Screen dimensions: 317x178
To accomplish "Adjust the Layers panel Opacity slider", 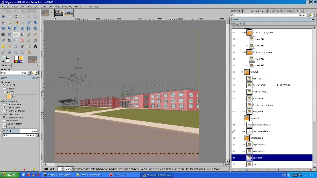I will coord(273,19).
